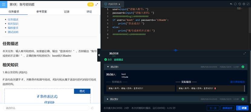
Task: Click the 第1关：账号密码题 title
Action: [x=22, y=5]
